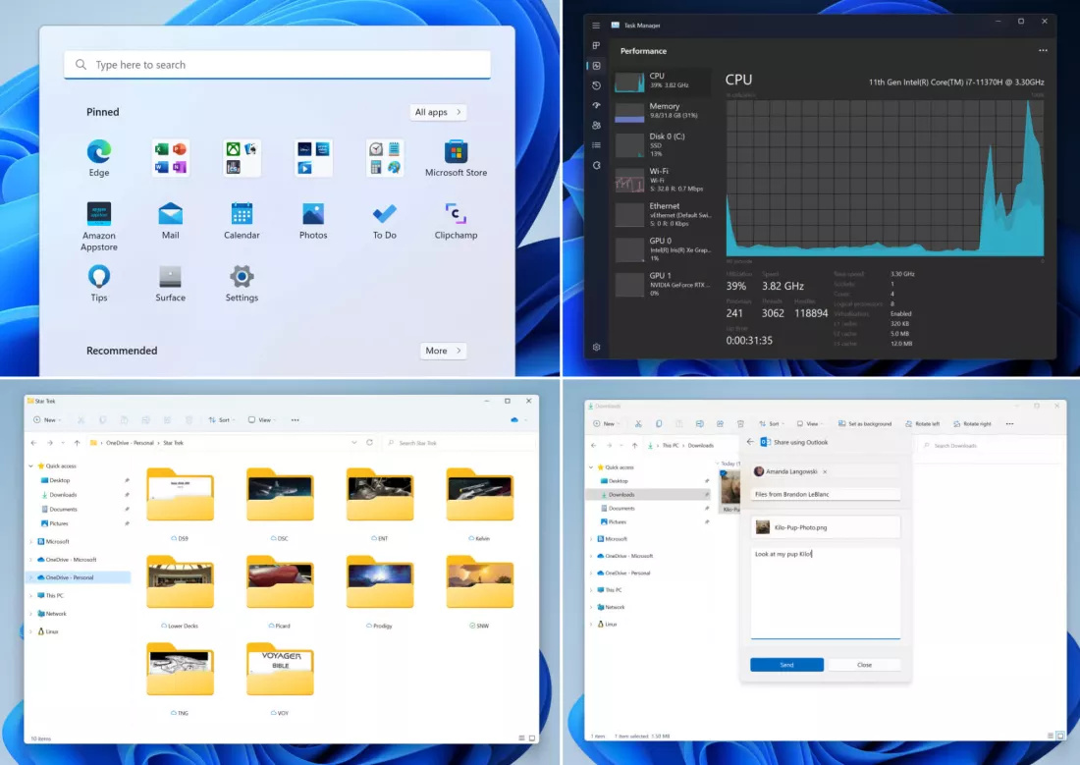The image size is (1080, 765).
Task: Select Ethernet in the Performance list
Action: coord(664,214)
